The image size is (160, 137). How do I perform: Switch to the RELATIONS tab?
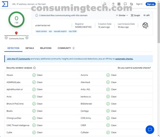46,48
